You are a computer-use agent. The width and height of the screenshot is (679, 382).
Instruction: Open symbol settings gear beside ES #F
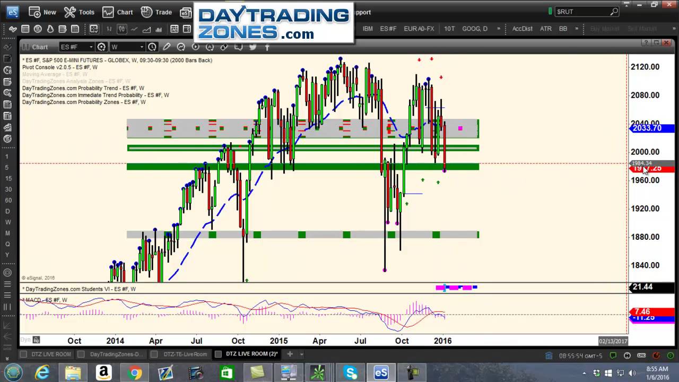[101, 47]
